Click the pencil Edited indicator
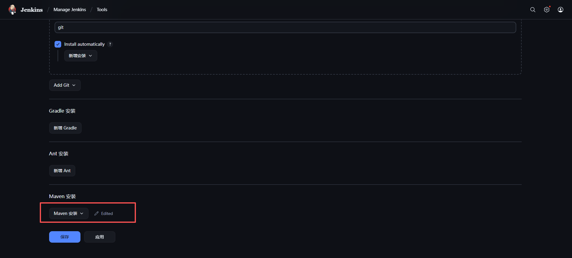This screenshot has height=258, width=572. 104,213
